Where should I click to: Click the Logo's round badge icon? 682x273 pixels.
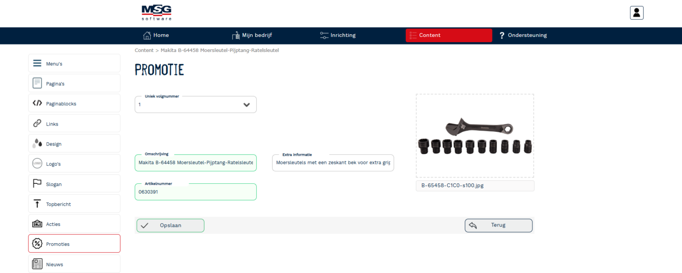click(x=37, y=164)
